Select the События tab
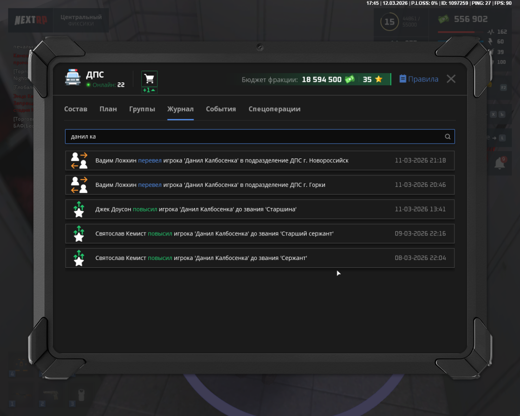Image resolution: width=520 pixels, height=416 pixels. tap(221, 109)
